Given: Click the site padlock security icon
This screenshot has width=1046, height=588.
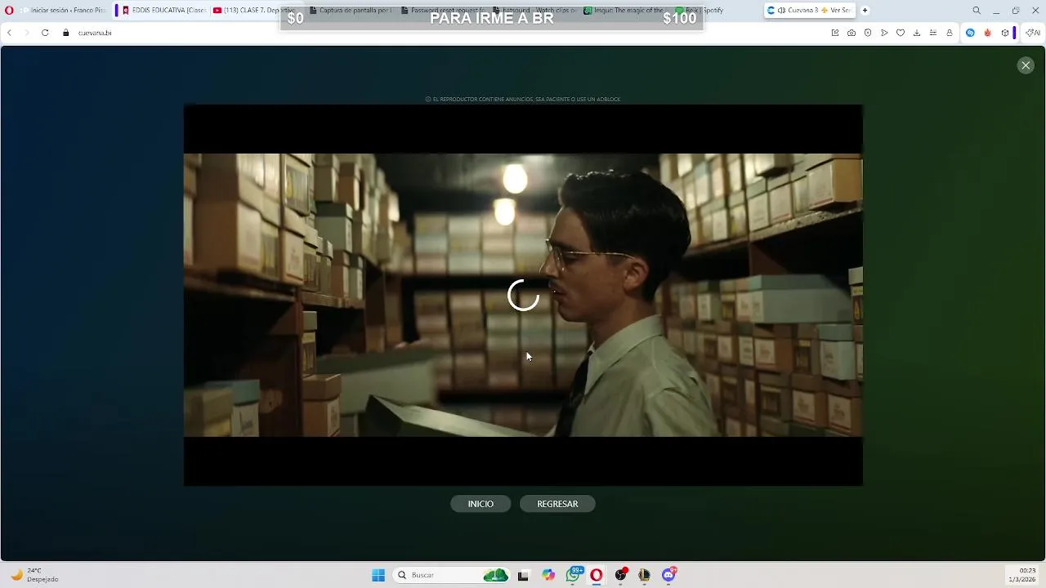Looking at the screenshot, I should click(x=66, y=33).
